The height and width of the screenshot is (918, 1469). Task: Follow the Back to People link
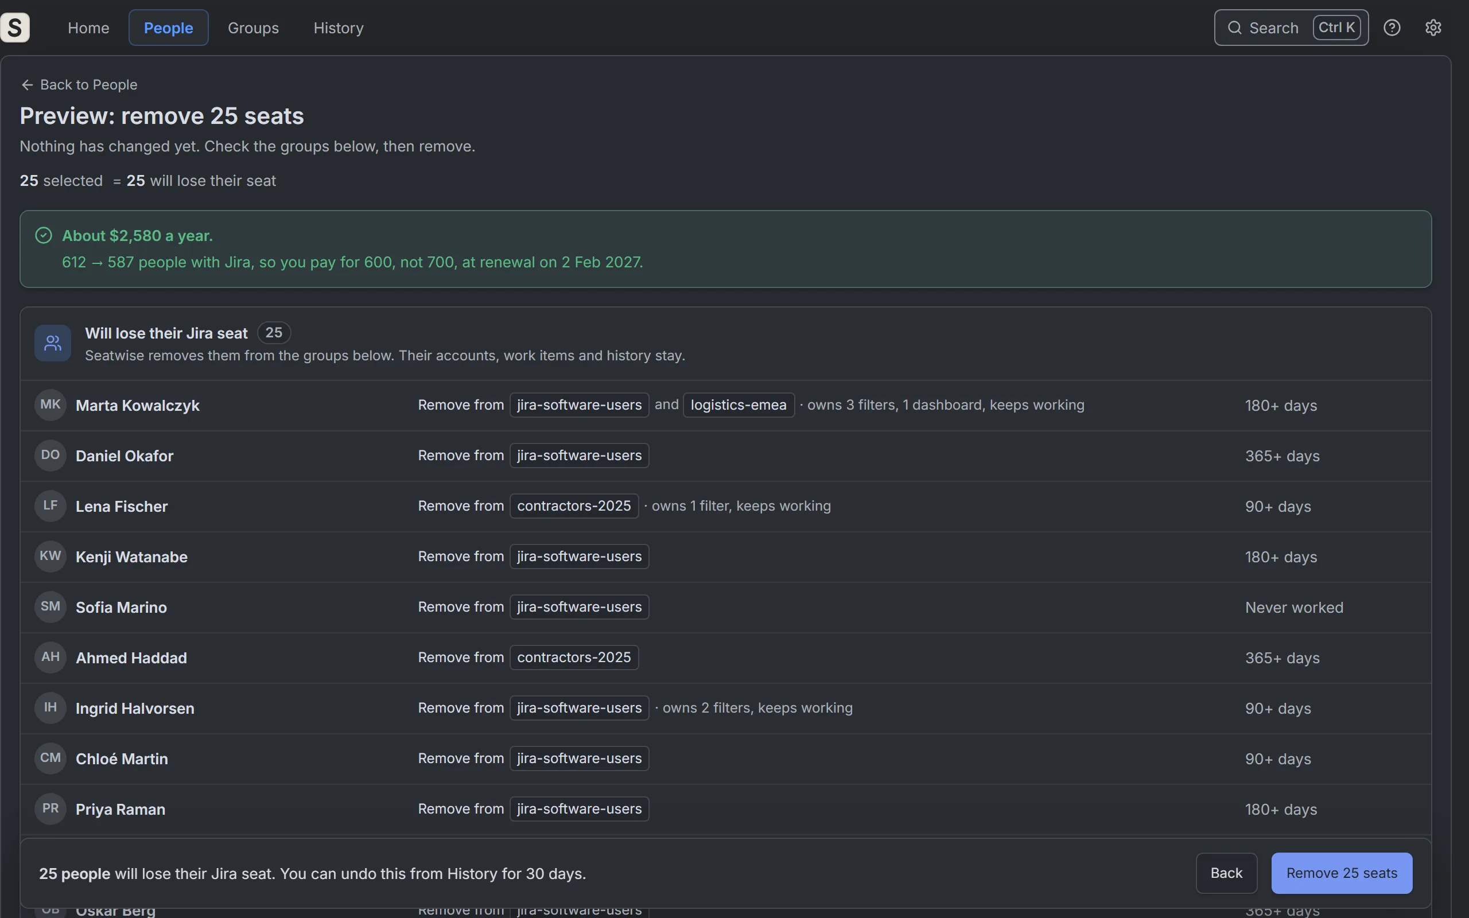point(80,85)
